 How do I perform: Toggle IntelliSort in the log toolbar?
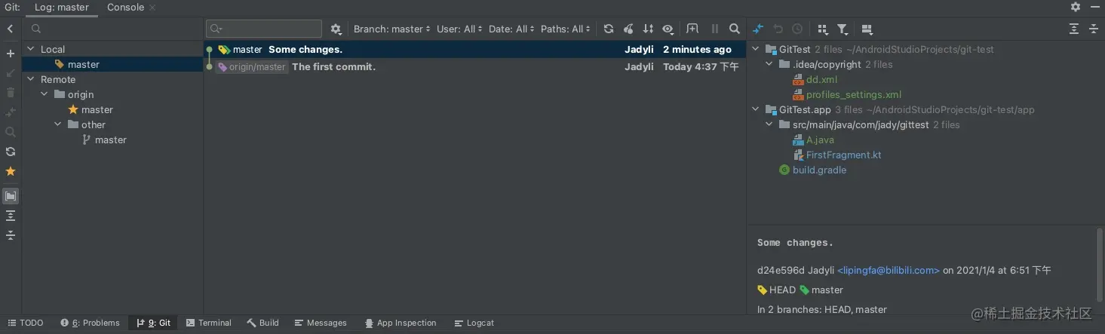pyautogui.click(x=648, y=29)
